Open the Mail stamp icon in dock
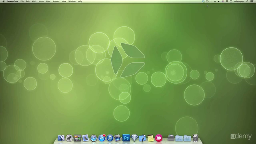256x144 pixels. 85,138
